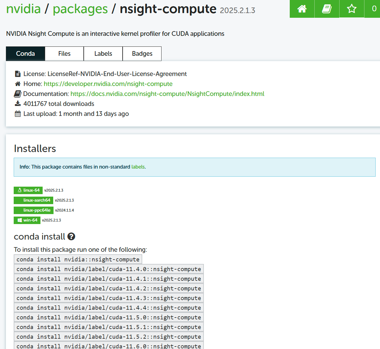Click the cuda-11.5.1 install command
This screenshot has width=380, height=349.
click(109, 327)
